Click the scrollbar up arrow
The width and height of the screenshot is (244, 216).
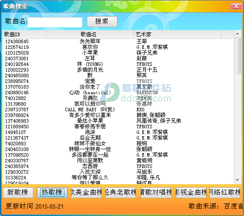pyautogui.click(x=237, y=34)
